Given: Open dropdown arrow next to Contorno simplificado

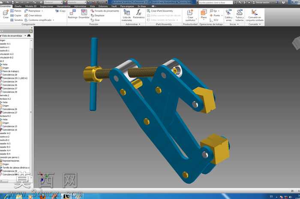Looking at the screenshot, I should 54,20.
